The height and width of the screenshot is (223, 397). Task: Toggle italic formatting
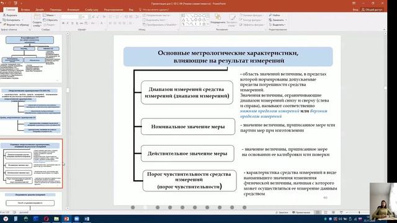tap(68, 23)
